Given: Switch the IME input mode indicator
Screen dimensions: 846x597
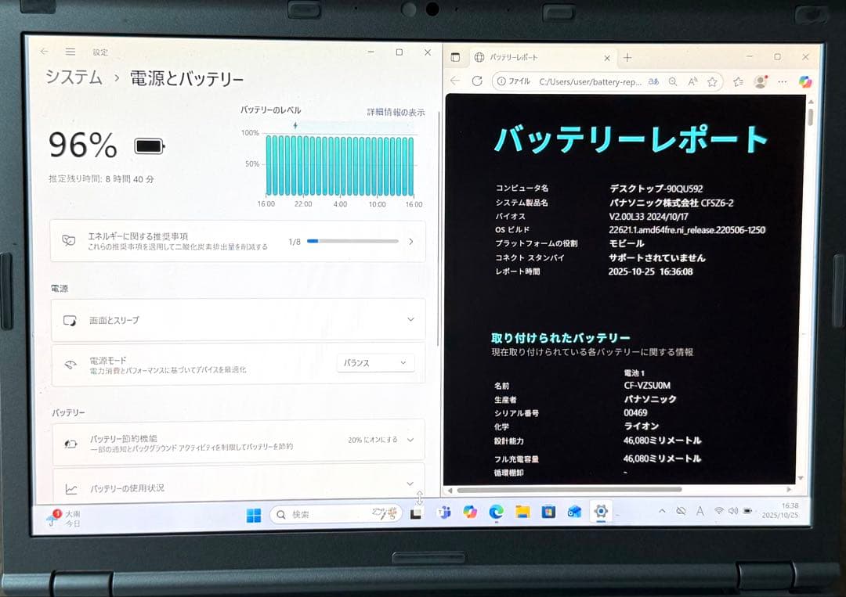Looking at the screenshot, I should point(700,511).
